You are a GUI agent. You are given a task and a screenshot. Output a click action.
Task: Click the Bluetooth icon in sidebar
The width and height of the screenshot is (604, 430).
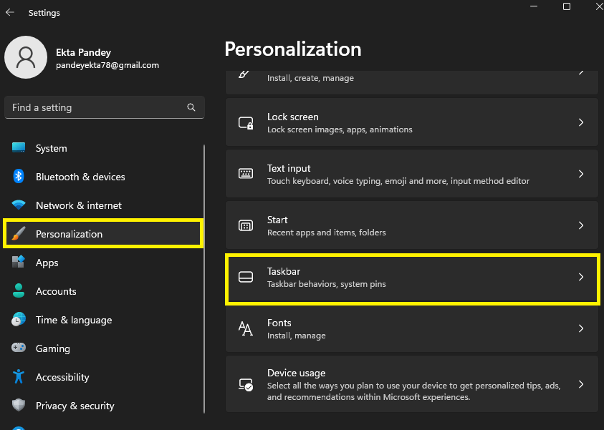coord(19,177)
